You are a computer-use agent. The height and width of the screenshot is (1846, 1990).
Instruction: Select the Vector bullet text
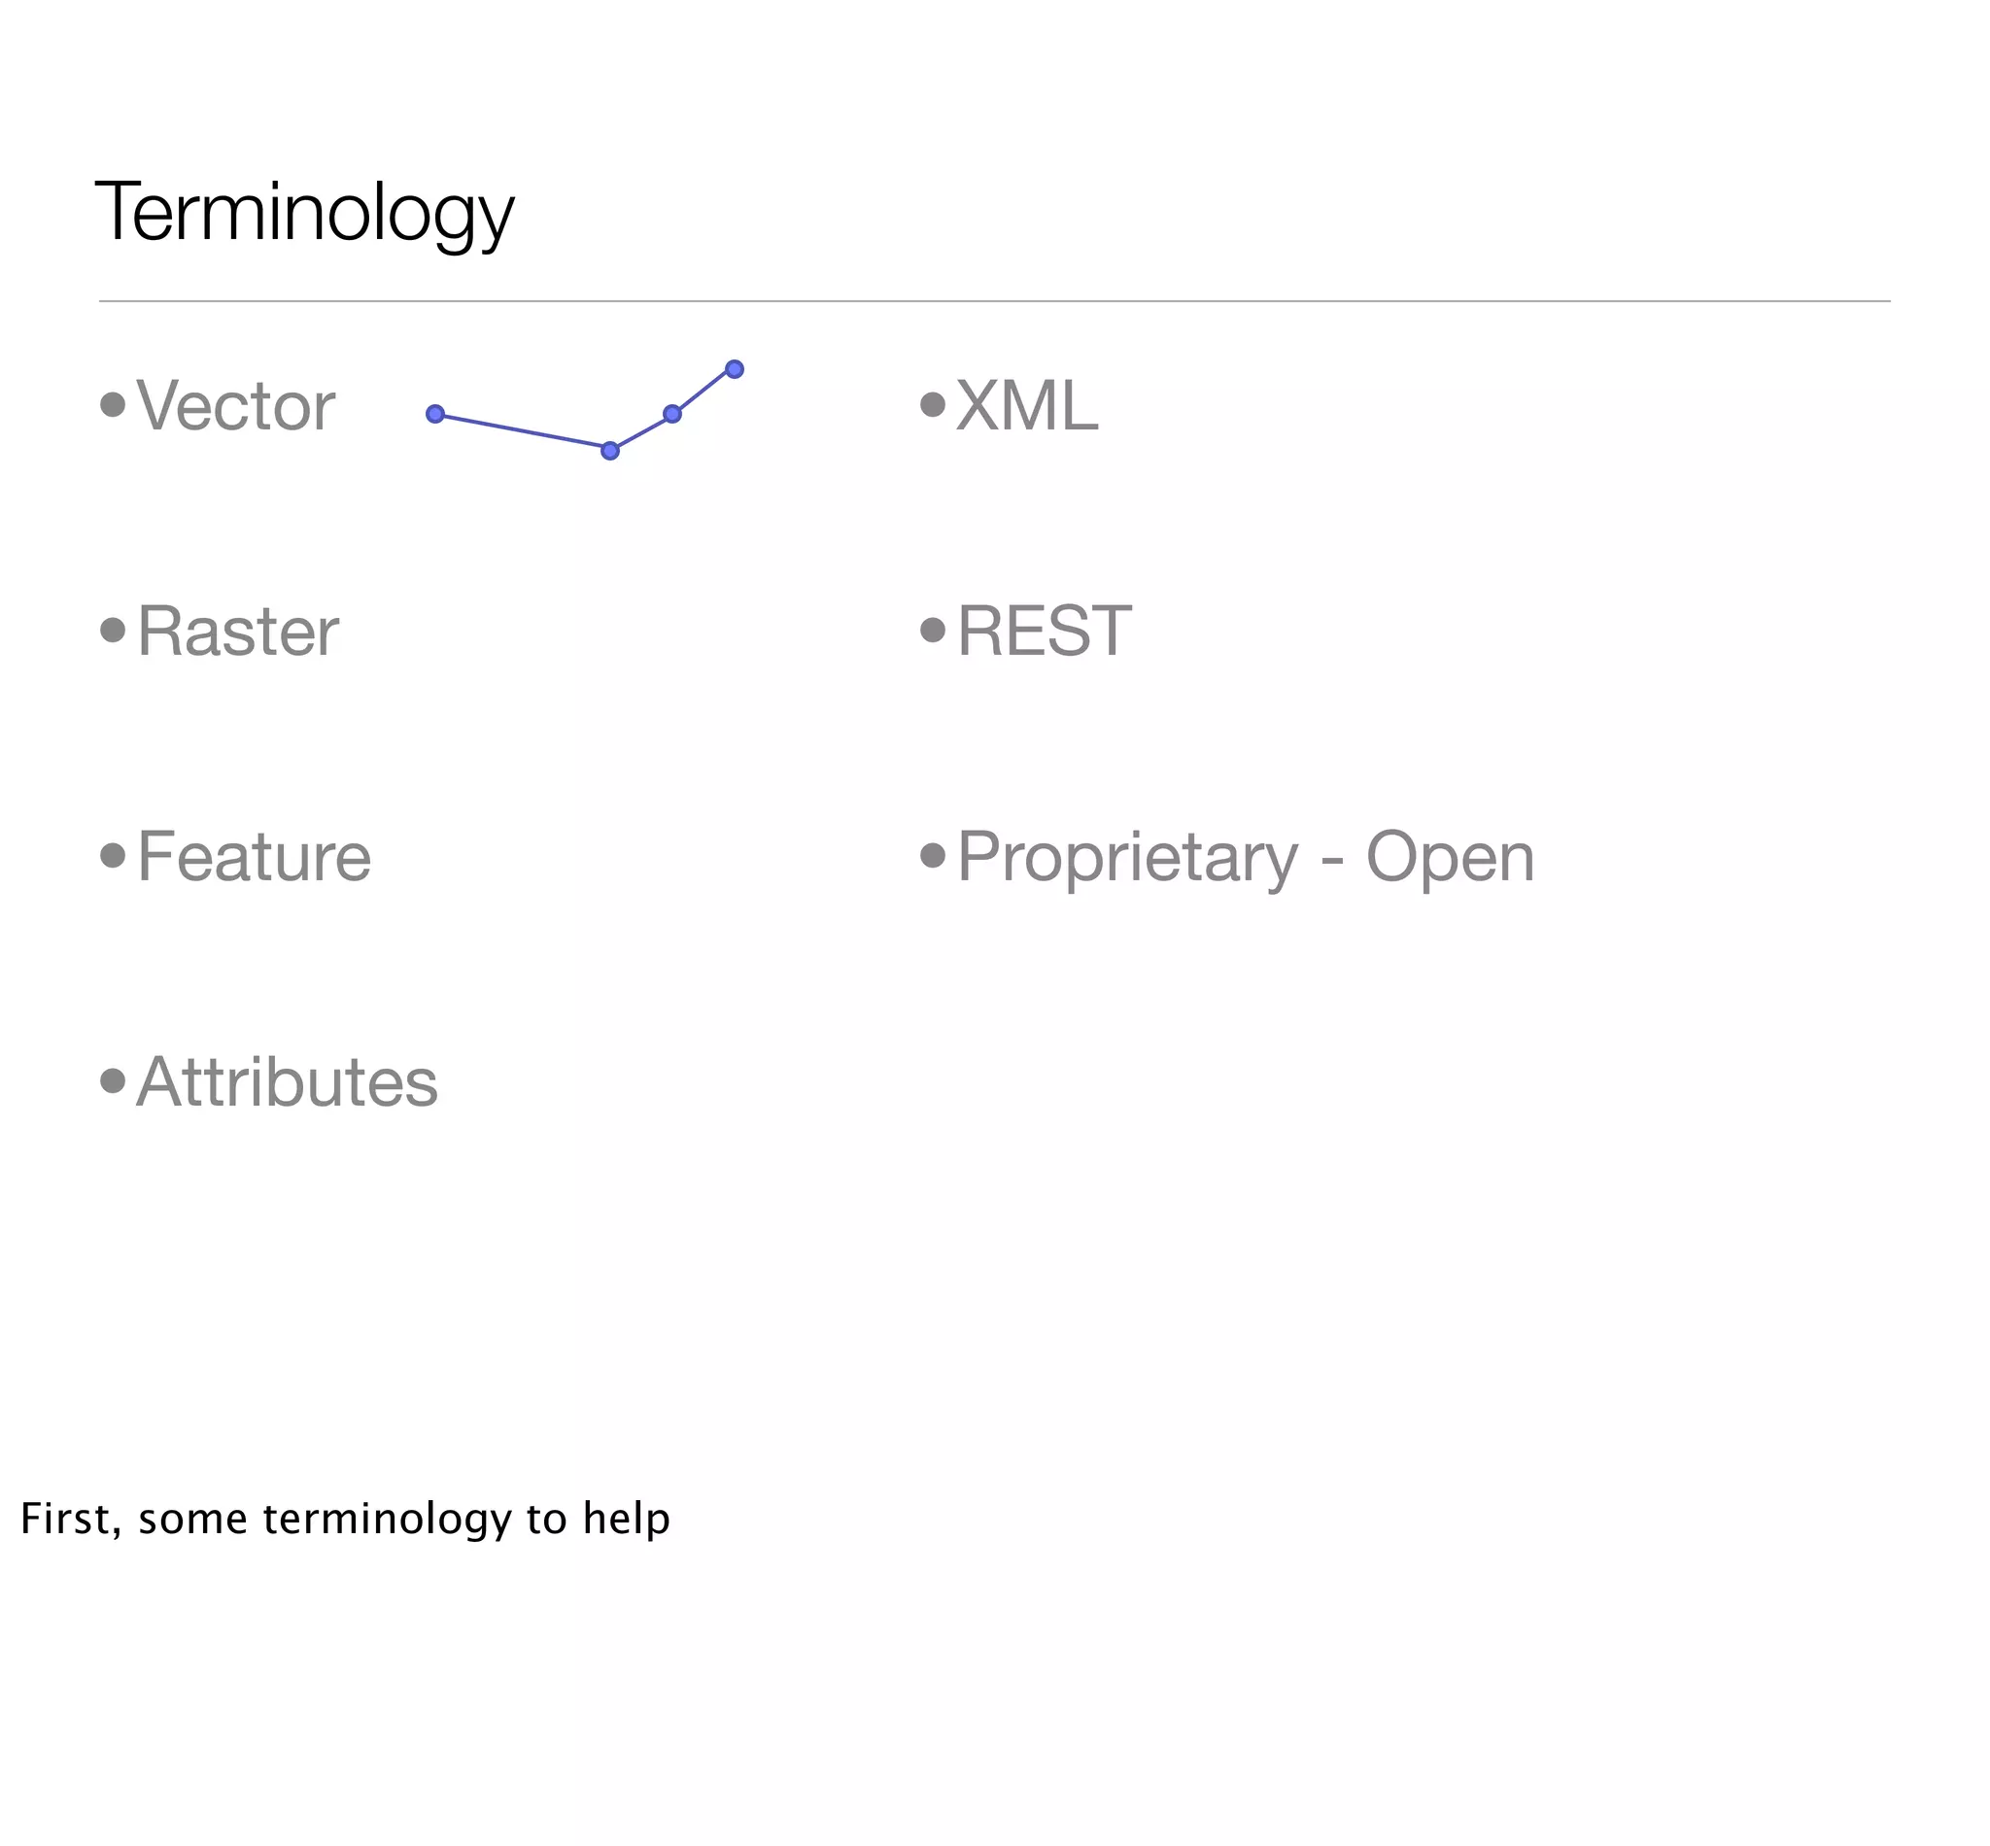point(236,405)
